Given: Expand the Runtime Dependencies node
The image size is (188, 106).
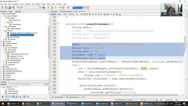Looking at the screenshot, I should pos(4,60).
